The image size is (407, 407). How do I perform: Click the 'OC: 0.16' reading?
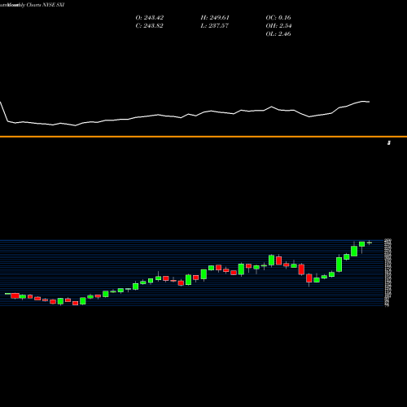278,18
